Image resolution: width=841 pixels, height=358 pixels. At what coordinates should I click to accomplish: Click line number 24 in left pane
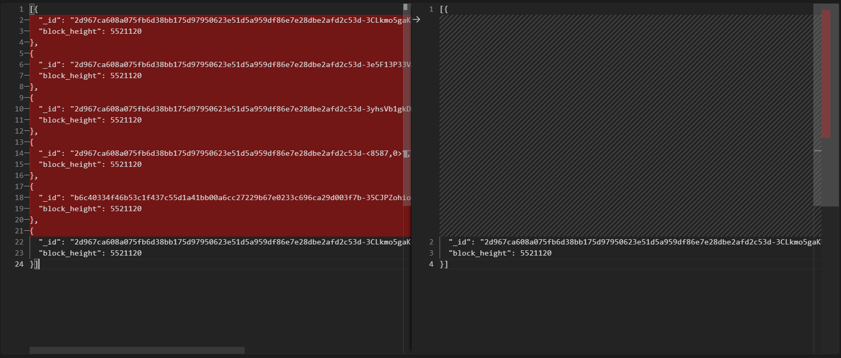click(19, 264)
